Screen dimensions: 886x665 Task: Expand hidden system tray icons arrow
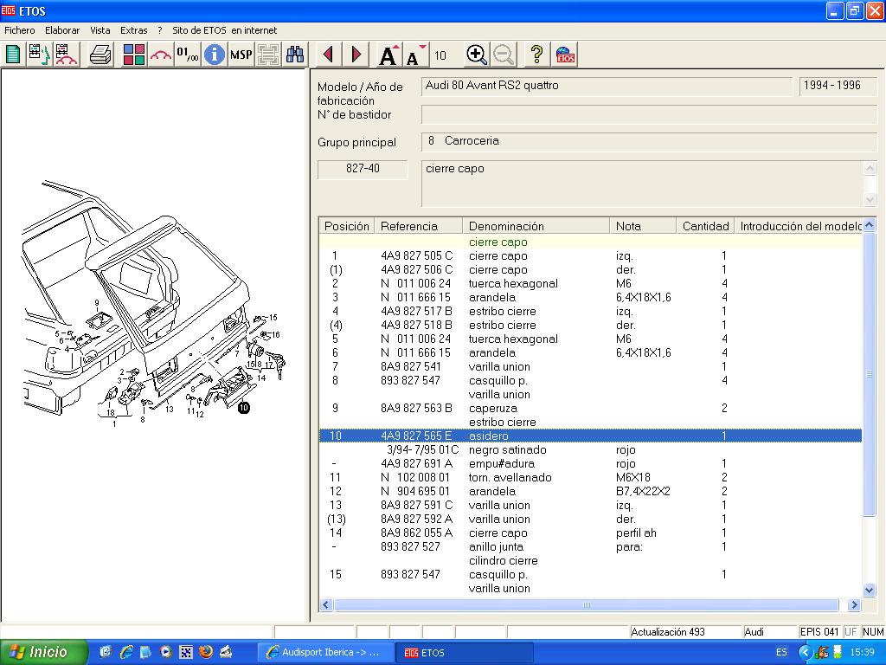(x=805, y=653)
